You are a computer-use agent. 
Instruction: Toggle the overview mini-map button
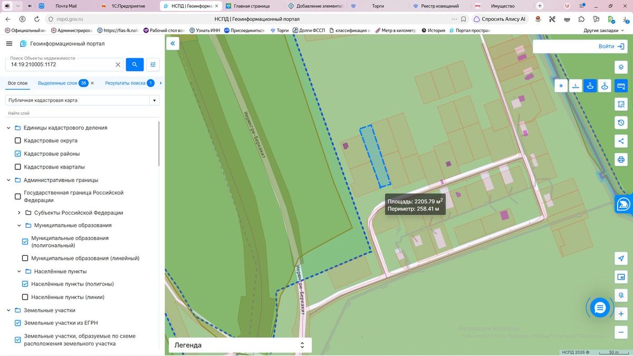click(621, 277)
